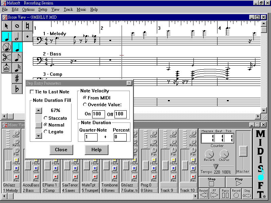Choose the sixteenth note tool
The height and width of the screenshot is (203, 271).
tap(17, 68)
